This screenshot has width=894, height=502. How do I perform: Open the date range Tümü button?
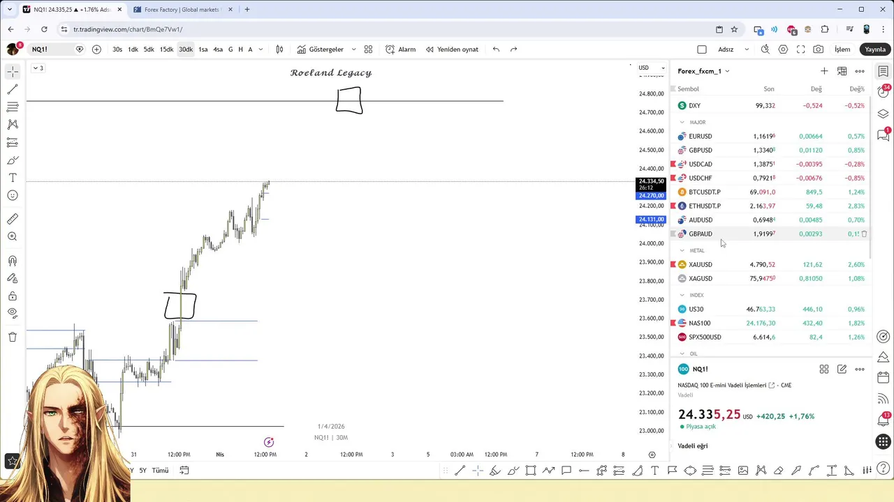[161, 471]
